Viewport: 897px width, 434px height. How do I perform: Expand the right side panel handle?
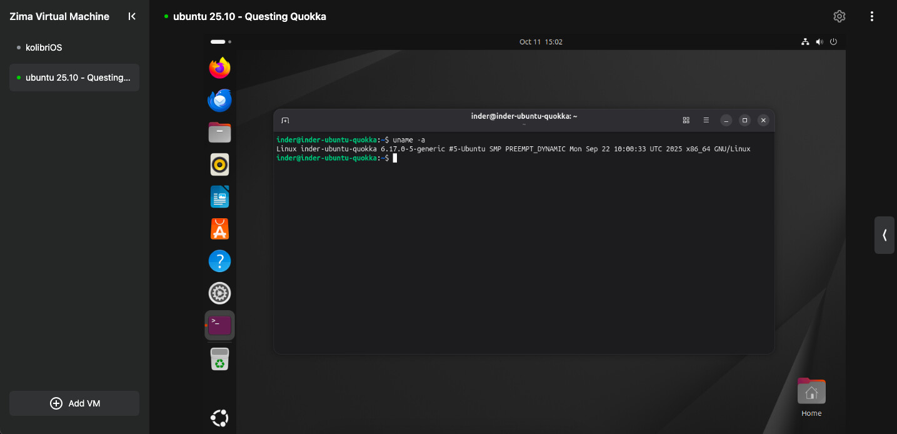[x=884, y=235]
